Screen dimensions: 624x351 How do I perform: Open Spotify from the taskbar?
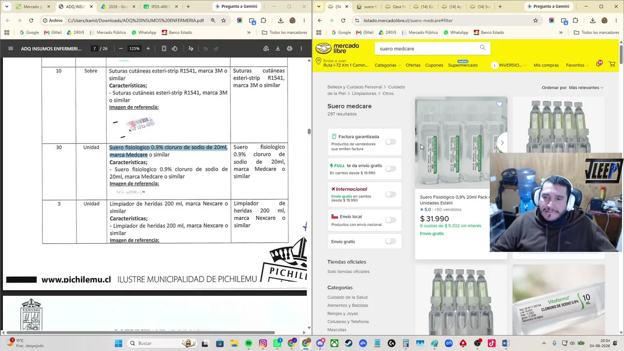[x=249, y=343]
